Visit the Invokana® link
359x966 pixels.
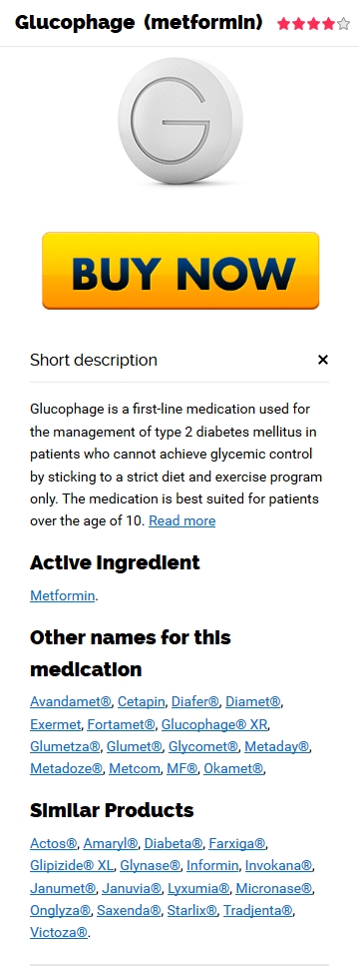point(278,865)
